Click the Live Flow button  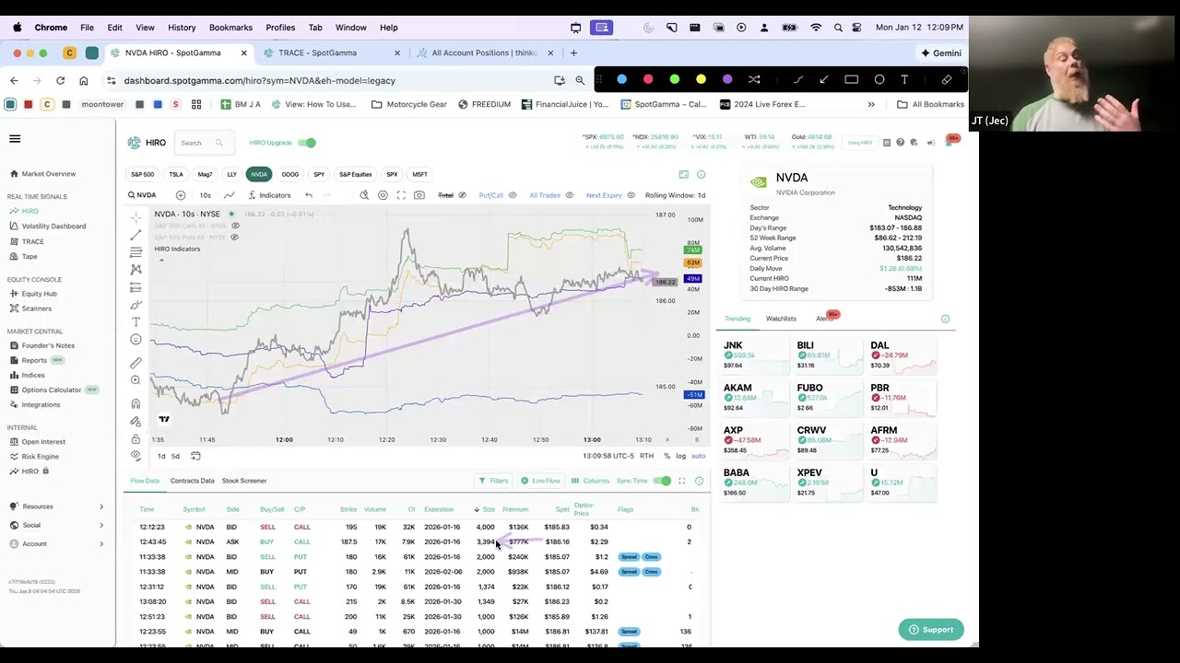pyautogui.click(x=540, y=481)
